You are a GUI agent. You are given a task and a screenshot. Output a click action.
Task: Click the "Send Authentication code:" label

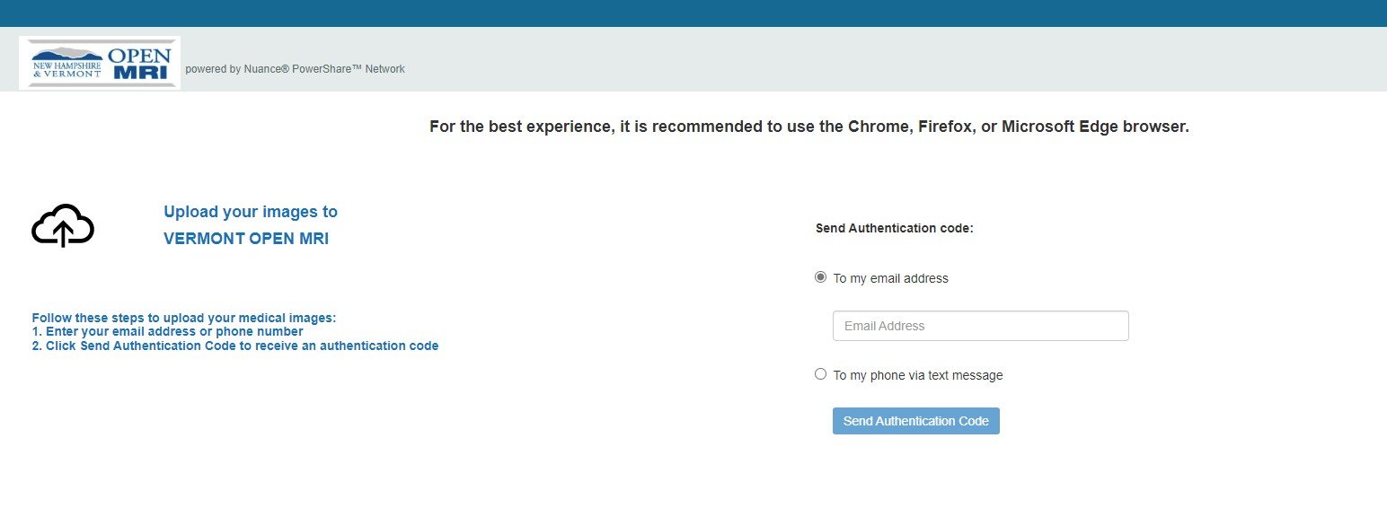[x=895, y=228]
